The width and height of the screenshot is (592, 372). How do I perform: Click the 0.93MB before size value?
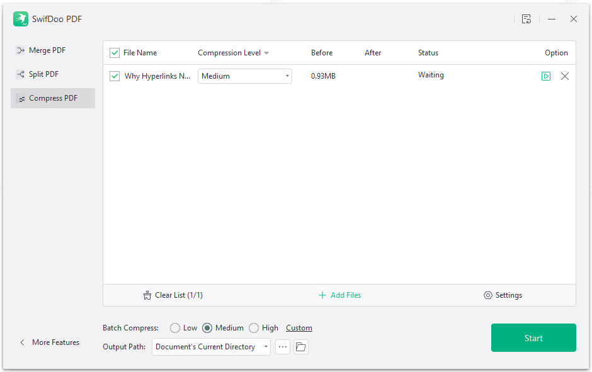(323, 76)
